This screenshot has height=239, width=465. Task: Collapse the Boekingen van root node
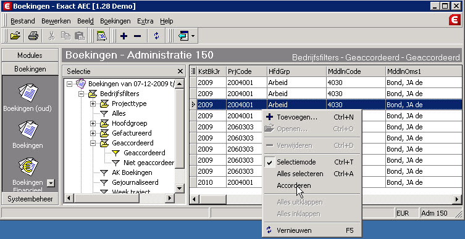tap(69, 84)
